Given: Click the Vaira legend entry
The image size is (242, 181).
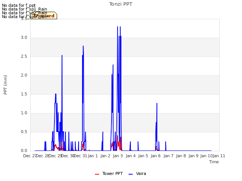Looking at the screenshot, I should tap(137, 173).
